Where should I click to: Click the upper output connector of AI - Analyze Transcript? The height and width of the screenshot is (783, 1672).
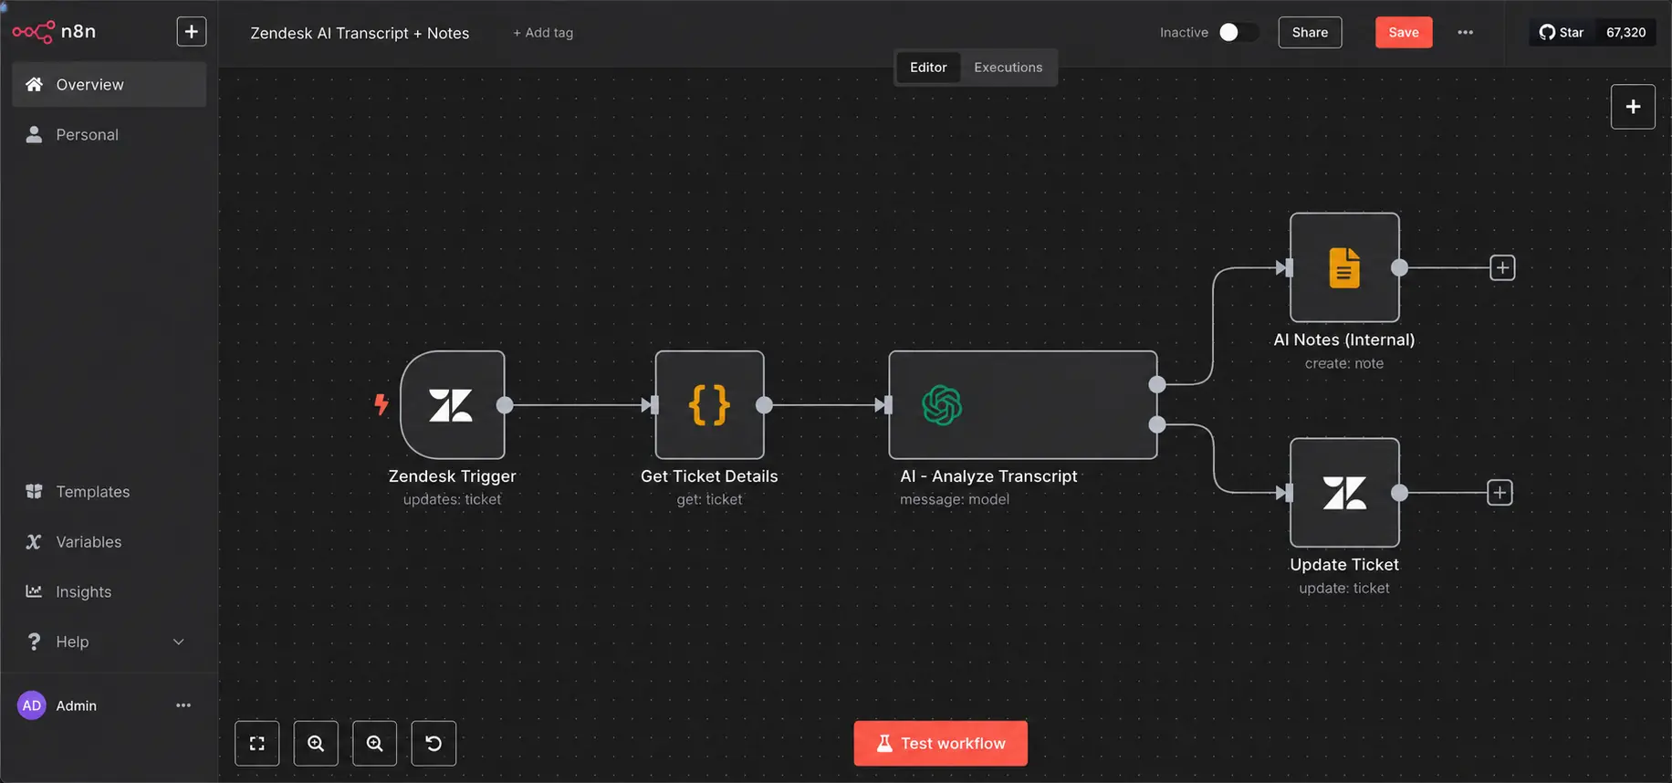coord(1157,384)
